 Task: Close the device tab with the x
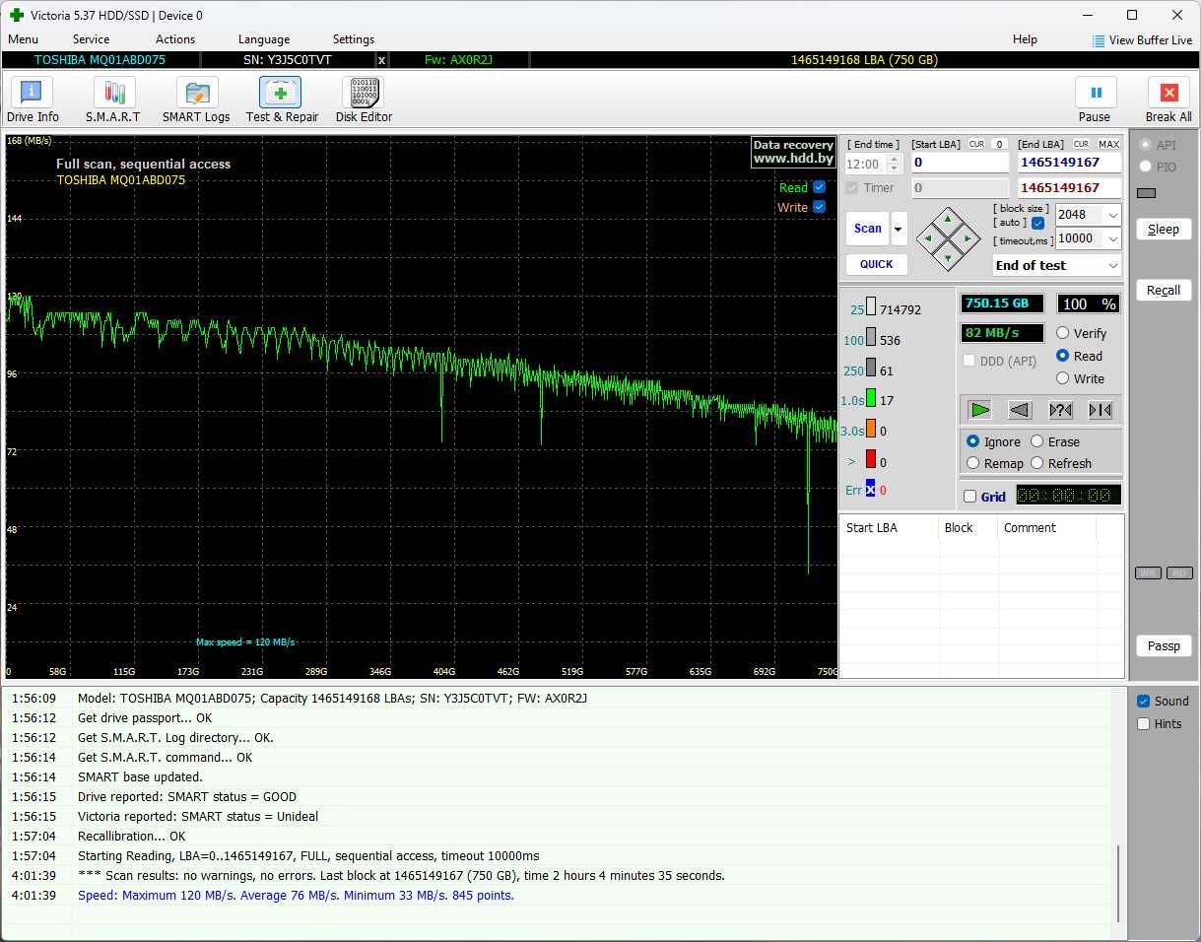381,60
